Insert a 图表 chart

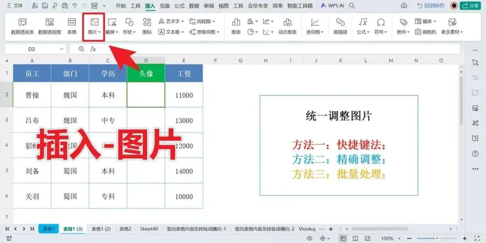(236, 26)
